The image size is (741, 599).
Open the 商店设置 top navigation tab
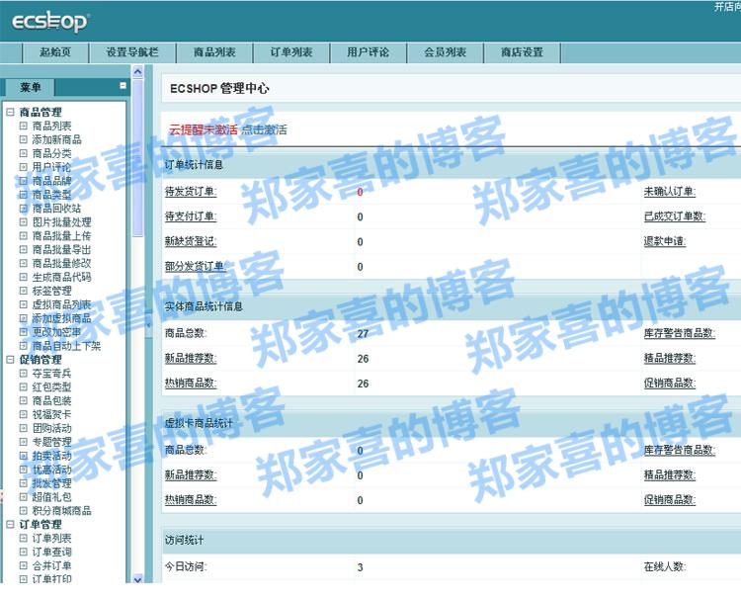pos(523,52)
